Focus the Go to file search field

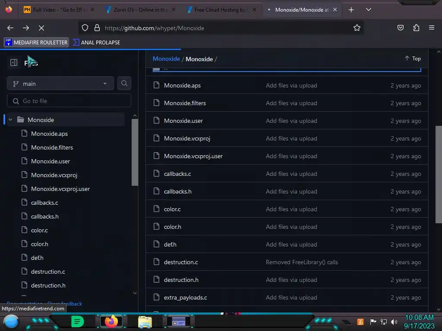(x=69, y=101)
